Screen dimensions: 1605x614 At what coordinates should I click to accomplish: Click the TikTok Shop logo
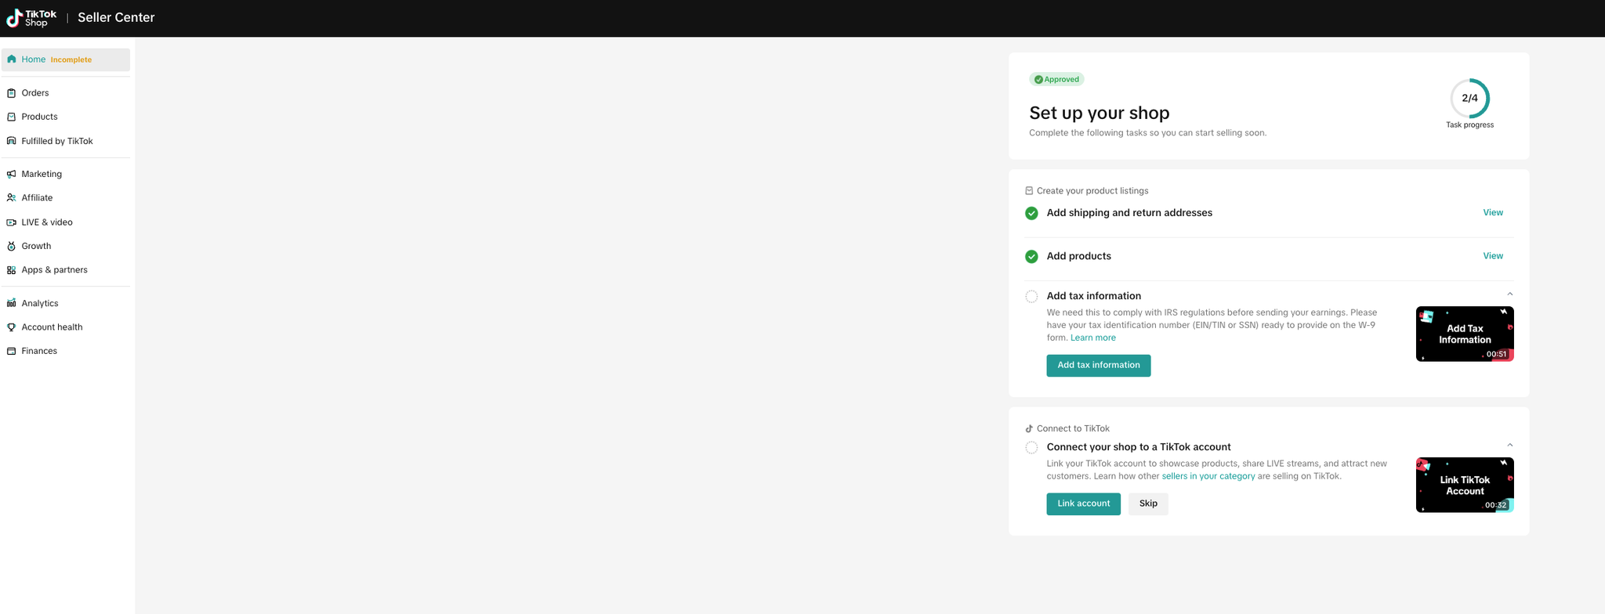[x=31, y=18]
